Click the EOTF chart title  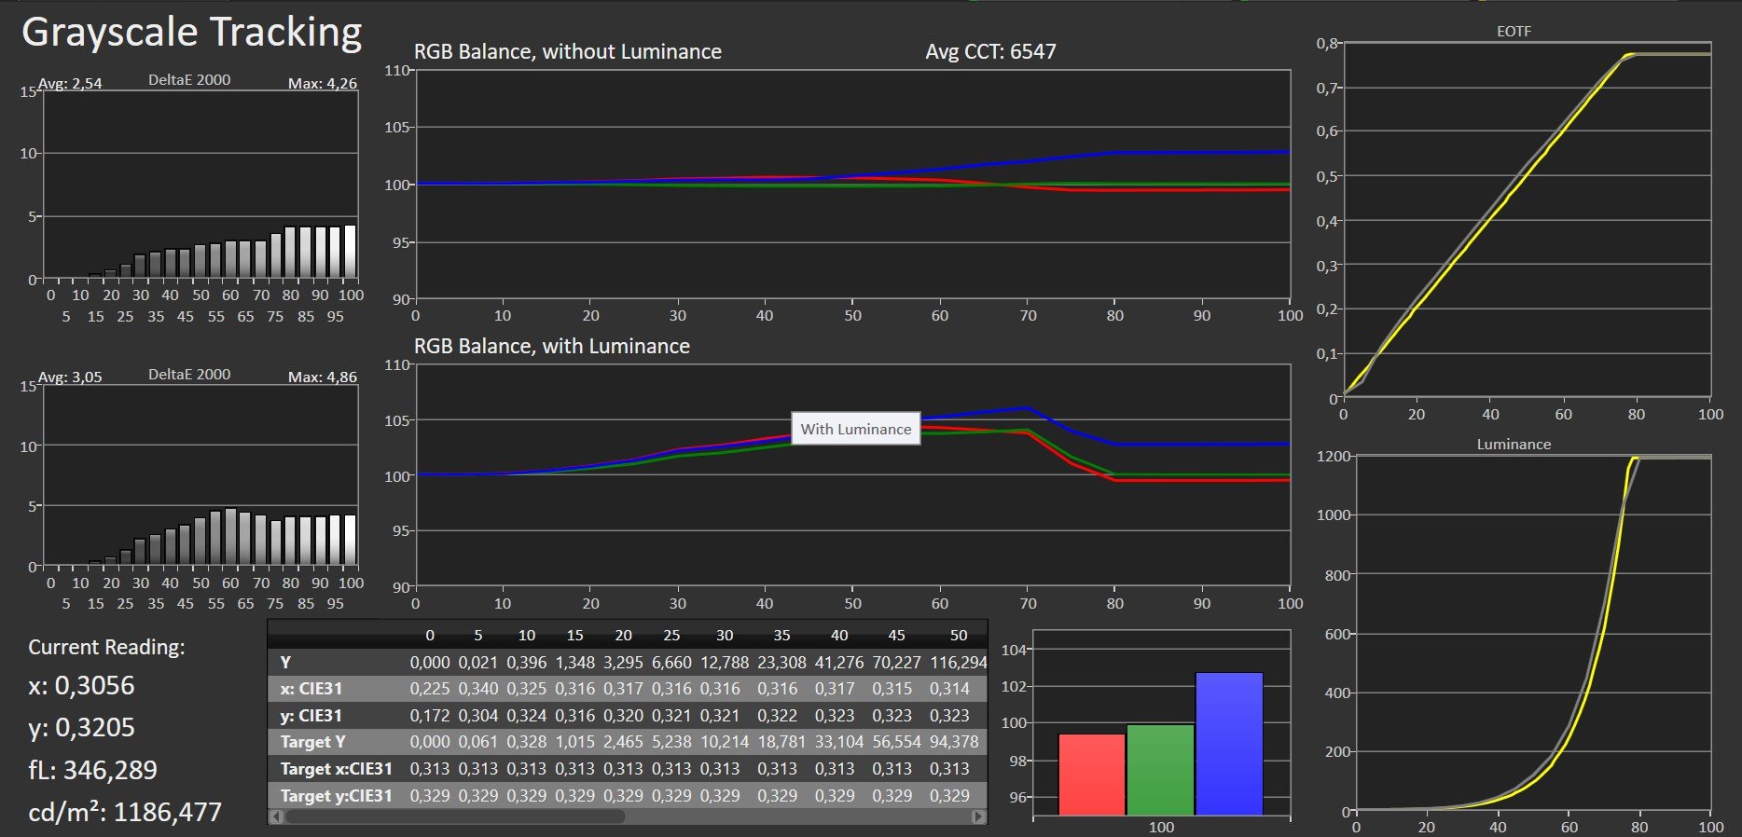(x=1514, y=31)
